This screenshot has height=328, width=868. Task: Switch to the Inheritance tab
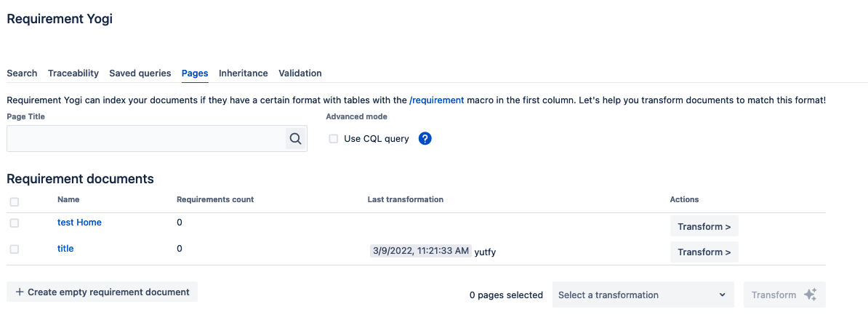[244, 73]
